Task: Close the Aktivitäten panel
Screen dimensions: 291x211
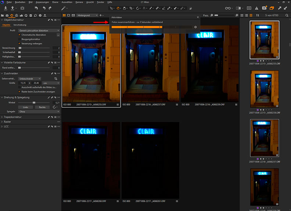Action: click(x=198, y=17)
